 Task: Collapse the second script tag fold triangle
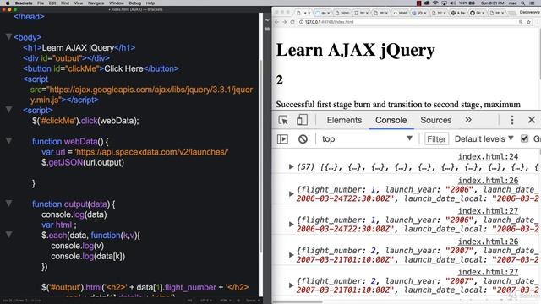tap(9, 110)
